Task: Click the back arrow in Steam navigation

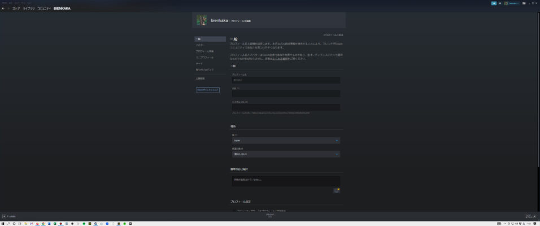Action: tap(3, 8)
